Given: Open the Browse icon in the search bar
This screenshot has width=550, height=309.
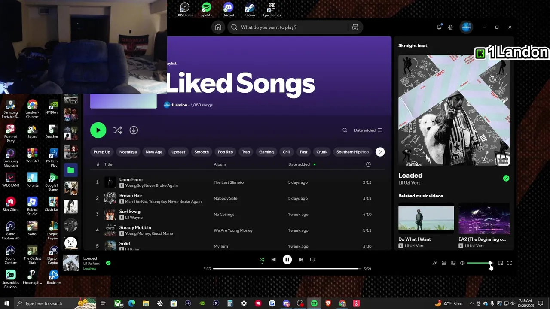Looking at the screenshot, I should pos(355,27).
